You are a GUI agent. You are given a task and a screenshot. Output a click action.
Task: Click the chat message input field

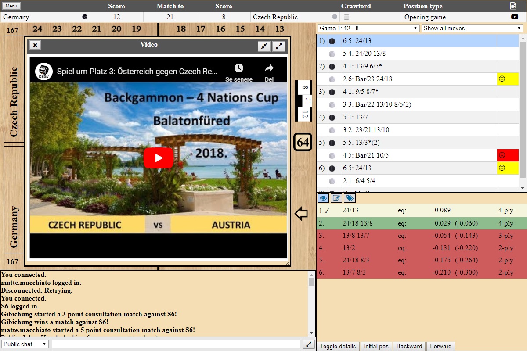[x=176, y=344]
